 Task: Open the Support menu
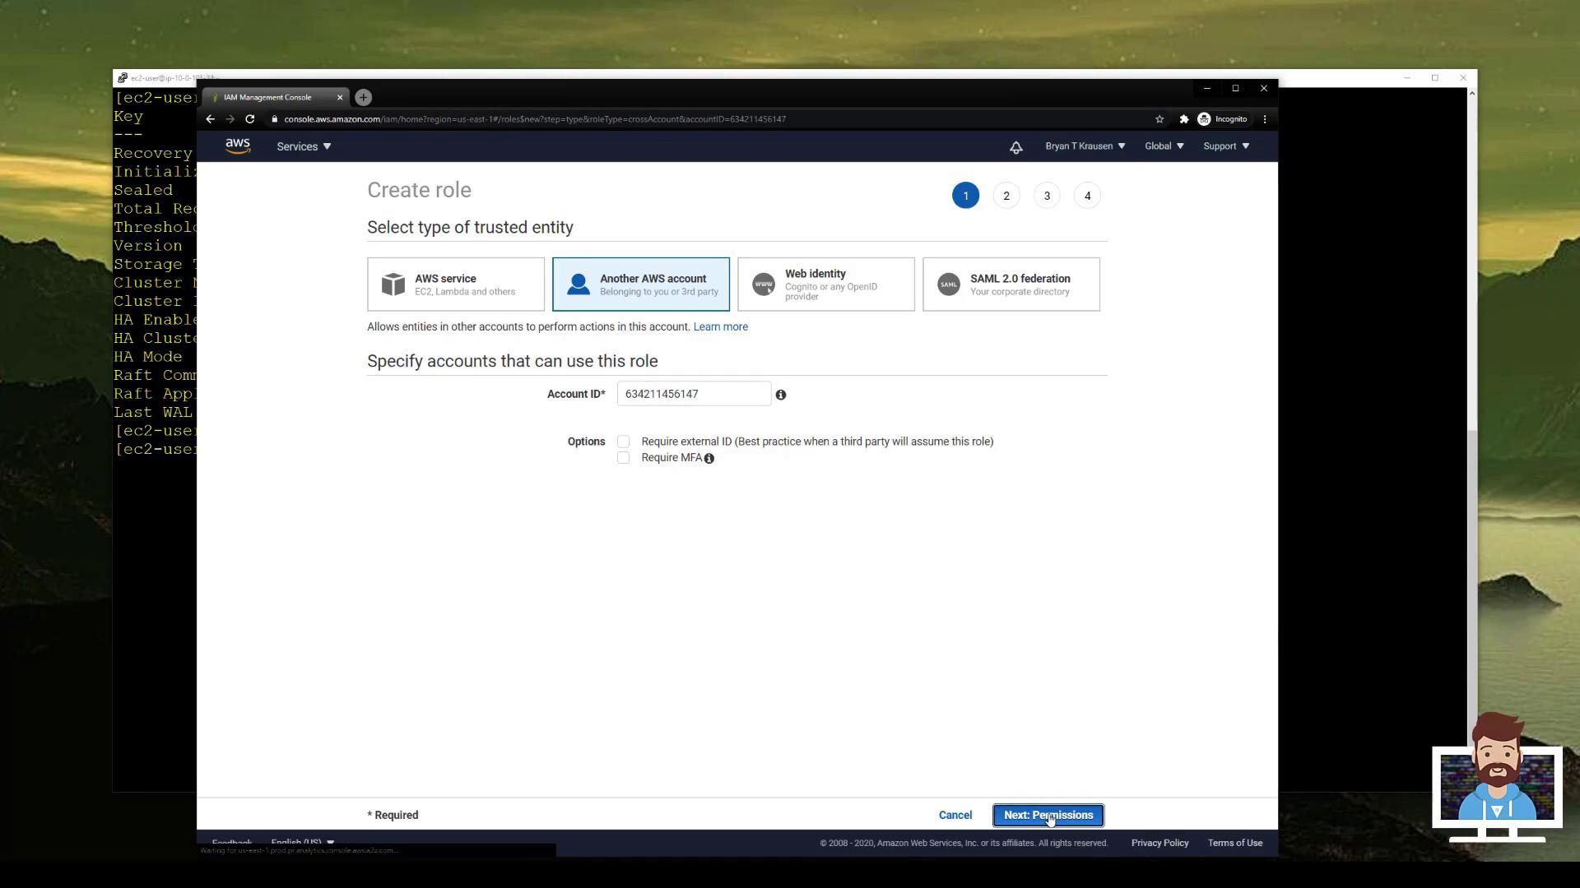1225,146
